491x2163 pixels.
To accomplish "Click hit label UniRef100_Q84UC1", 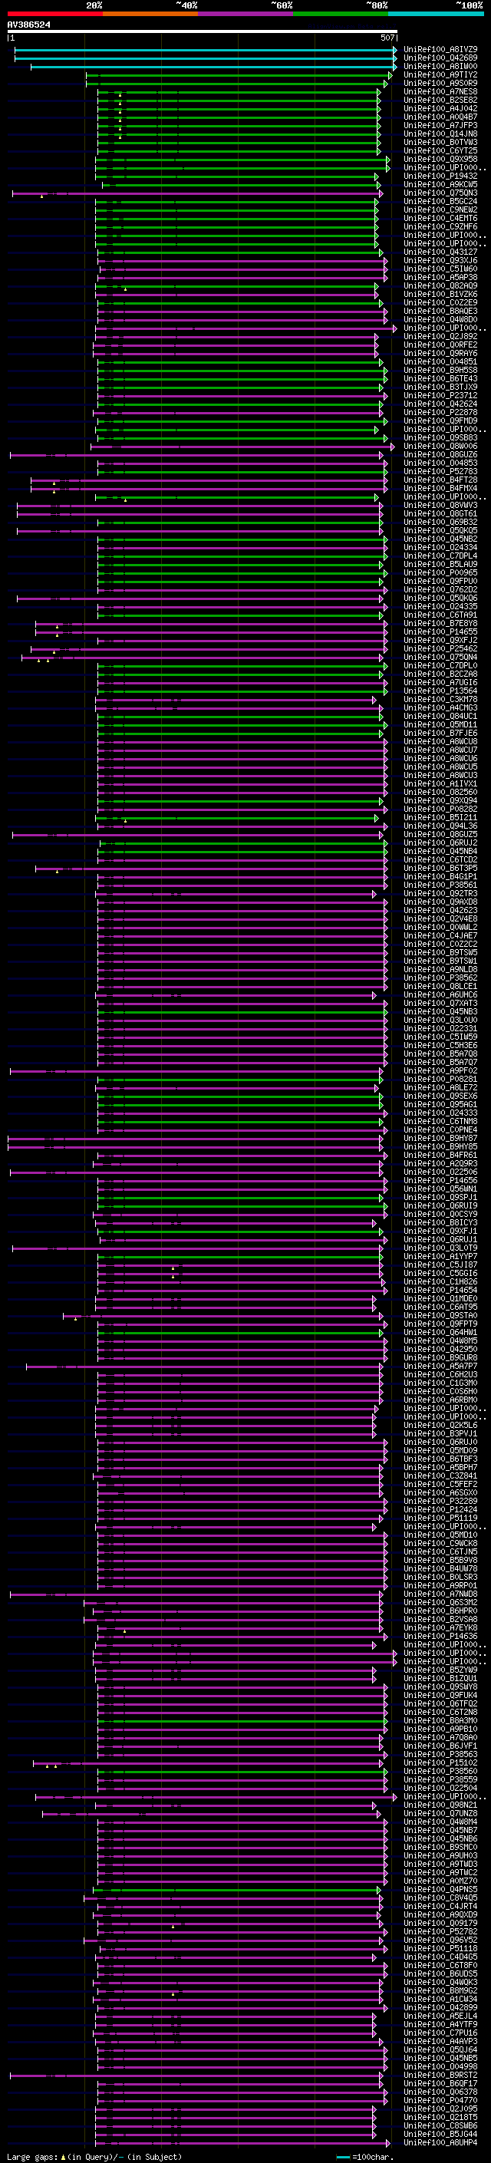I will click(440, 716).
